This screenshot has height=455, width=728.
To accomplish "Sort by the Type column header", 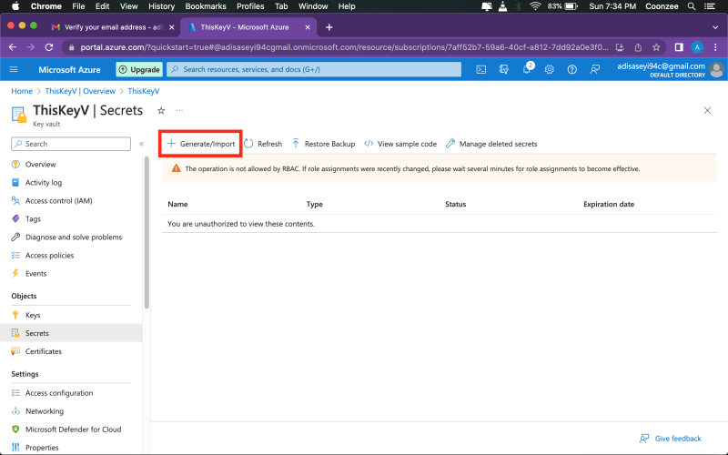I will (314, 204).
